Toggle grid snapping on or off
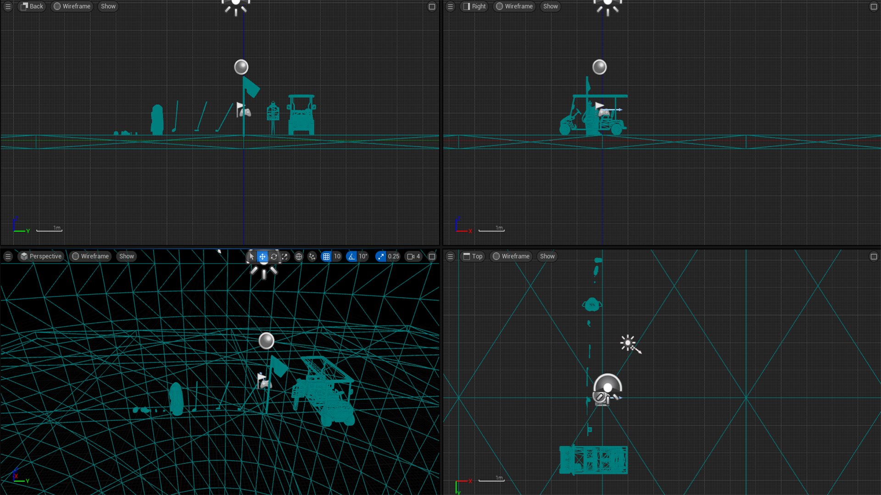 pos(326,257)
